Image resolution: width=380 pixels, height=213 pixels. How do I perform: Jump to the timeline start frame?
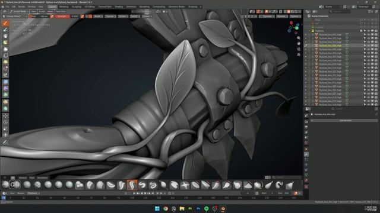(134, 193)
